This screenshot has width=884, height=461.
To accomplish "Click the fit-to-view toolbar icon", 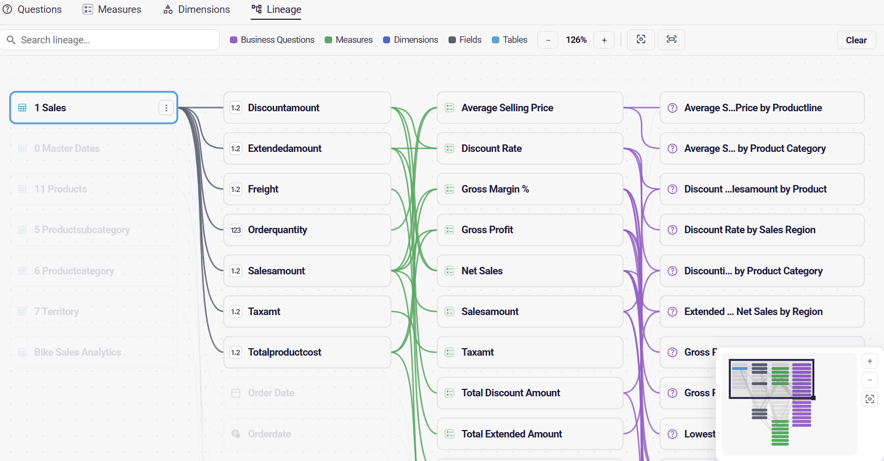I will point(641,40).
